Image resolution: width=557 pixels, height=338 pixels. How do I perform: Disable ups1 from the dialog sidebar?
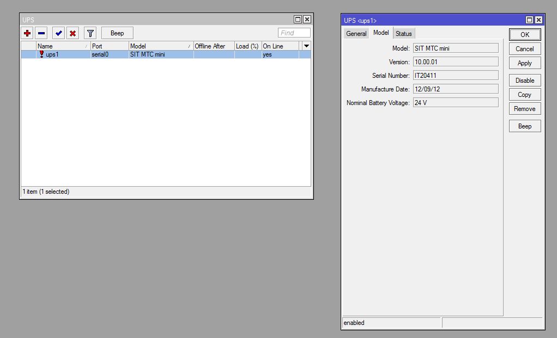[x=524, y=80]
